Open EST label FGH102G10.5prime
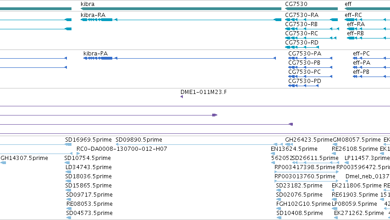Image resolution: width=390 pixels, height=220 pixels. pyautogui.click(x=303, y=204)
